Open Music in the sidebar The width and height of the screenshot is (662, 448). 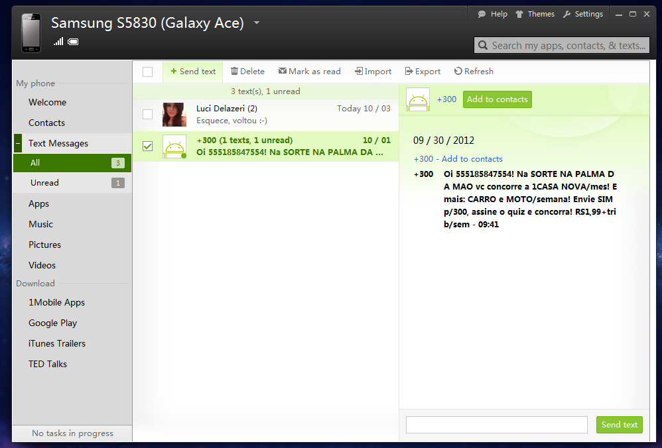pos(41,224)
